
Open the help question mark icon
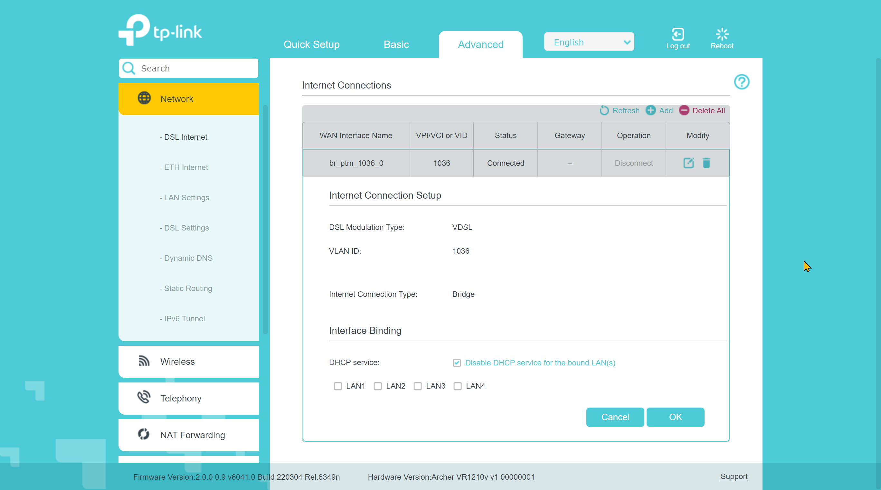click(742, 82)
